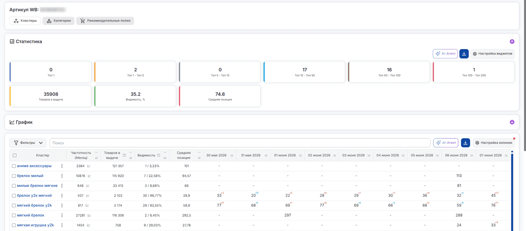
Task: Collapse the Статистика section with the purple arrow
Action: click(512, 41)
